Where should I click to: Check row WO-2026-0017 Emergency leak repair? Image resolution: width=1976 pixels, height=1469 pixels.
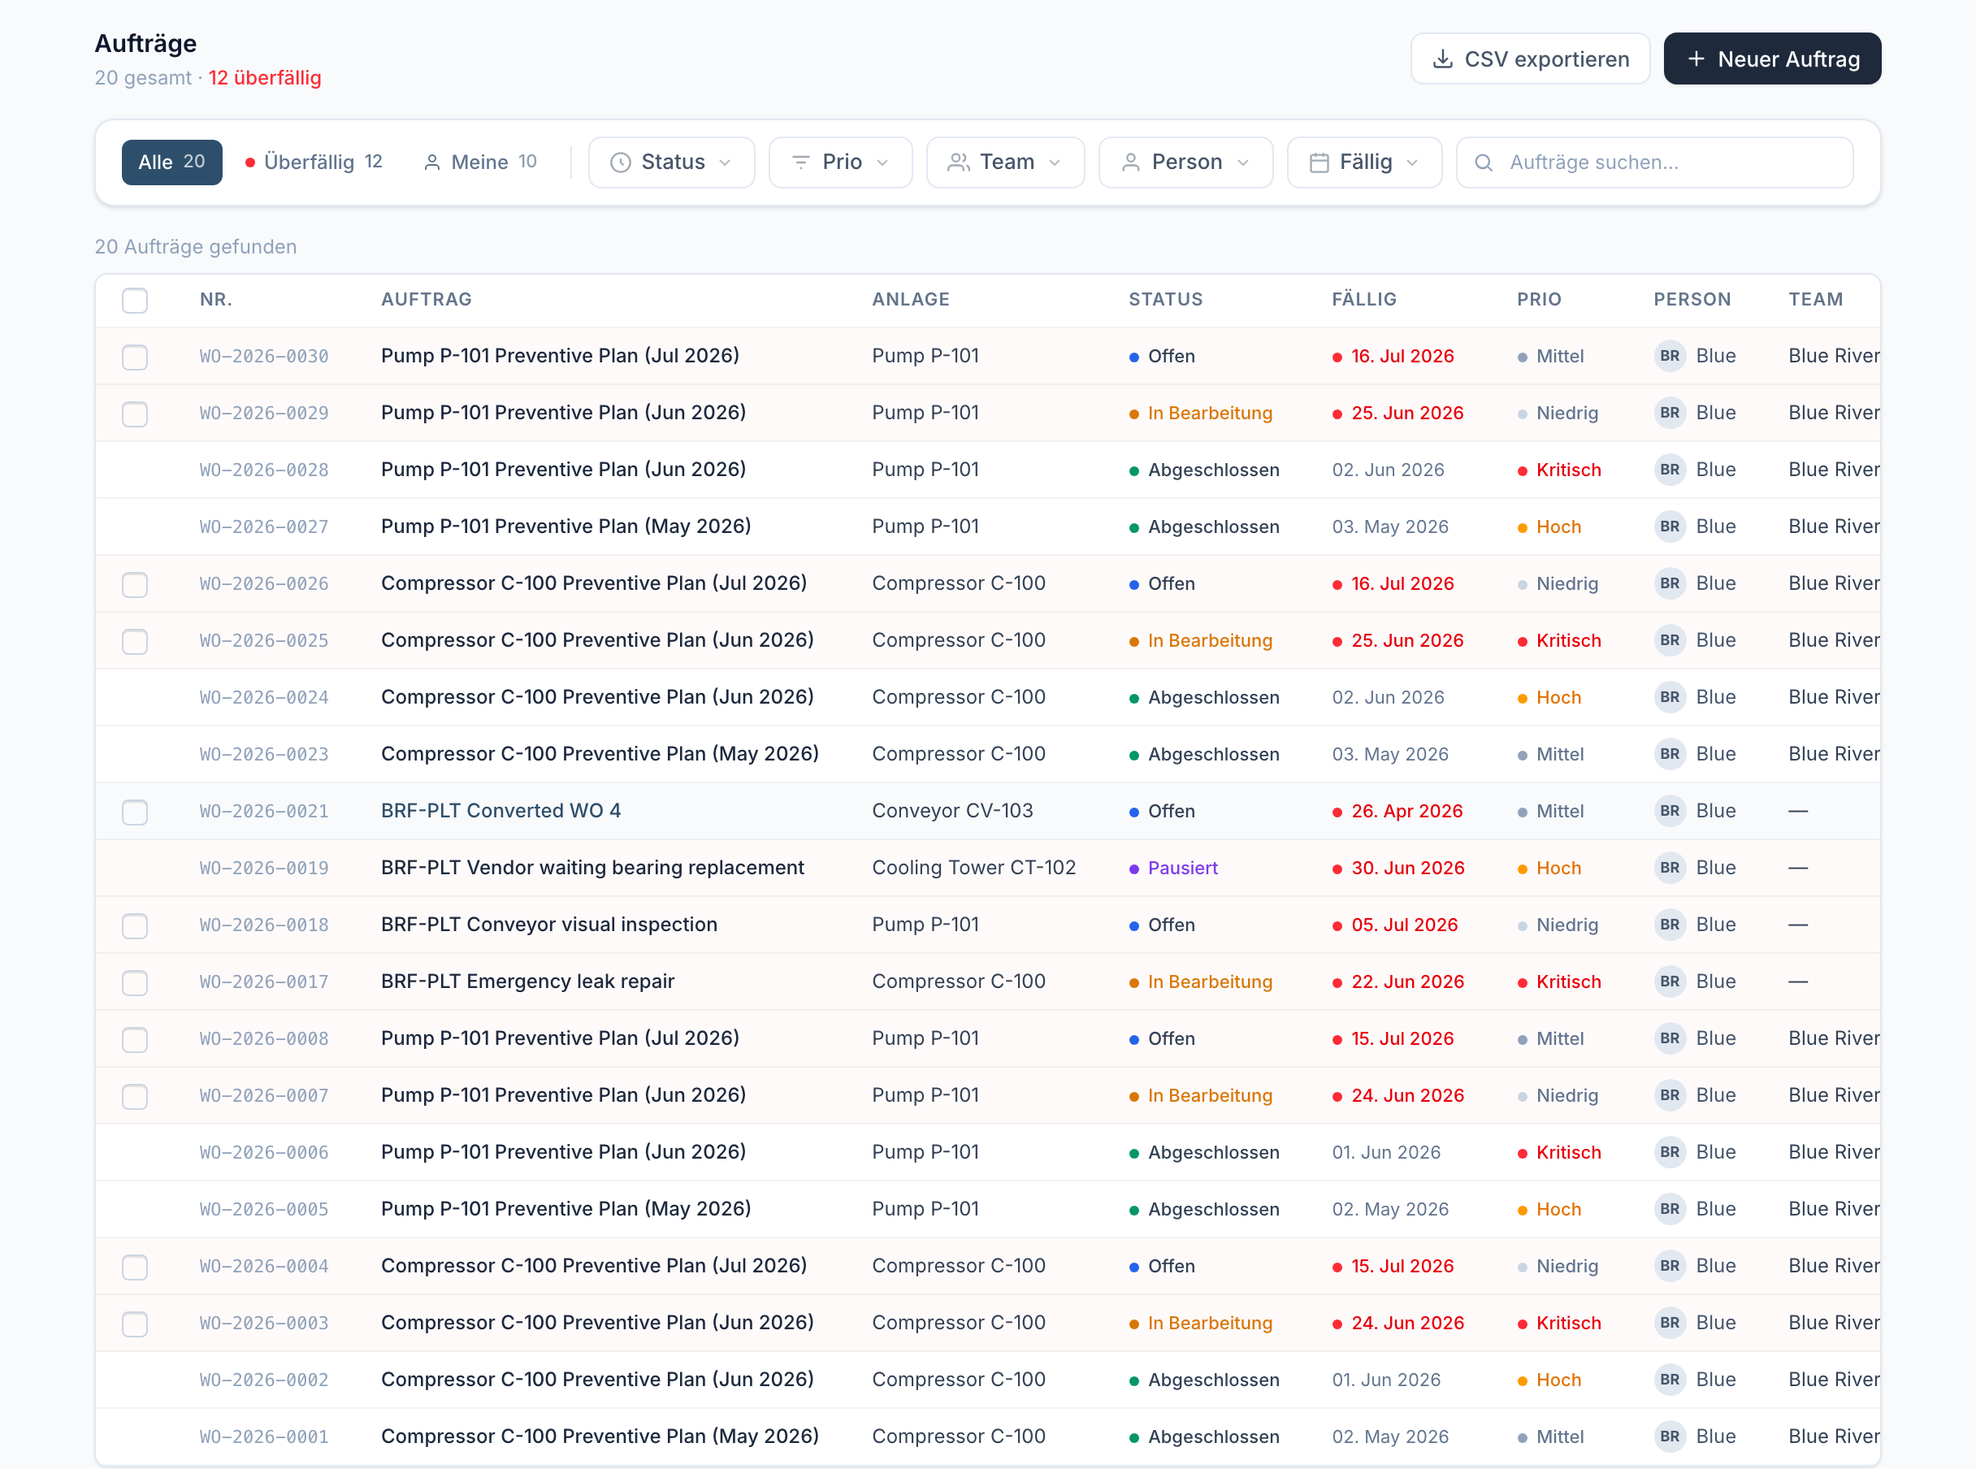134,982
